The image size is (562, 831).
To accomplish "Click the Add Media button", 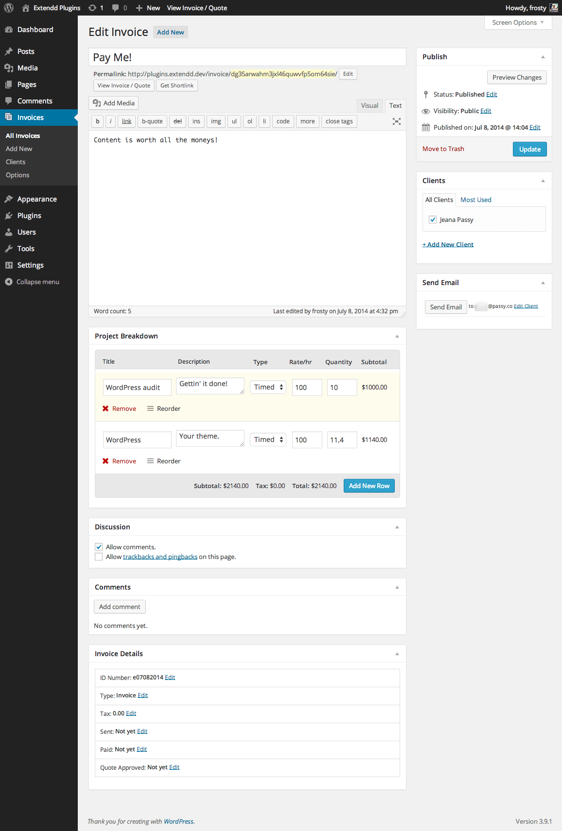I will click(x=114, y=103).
